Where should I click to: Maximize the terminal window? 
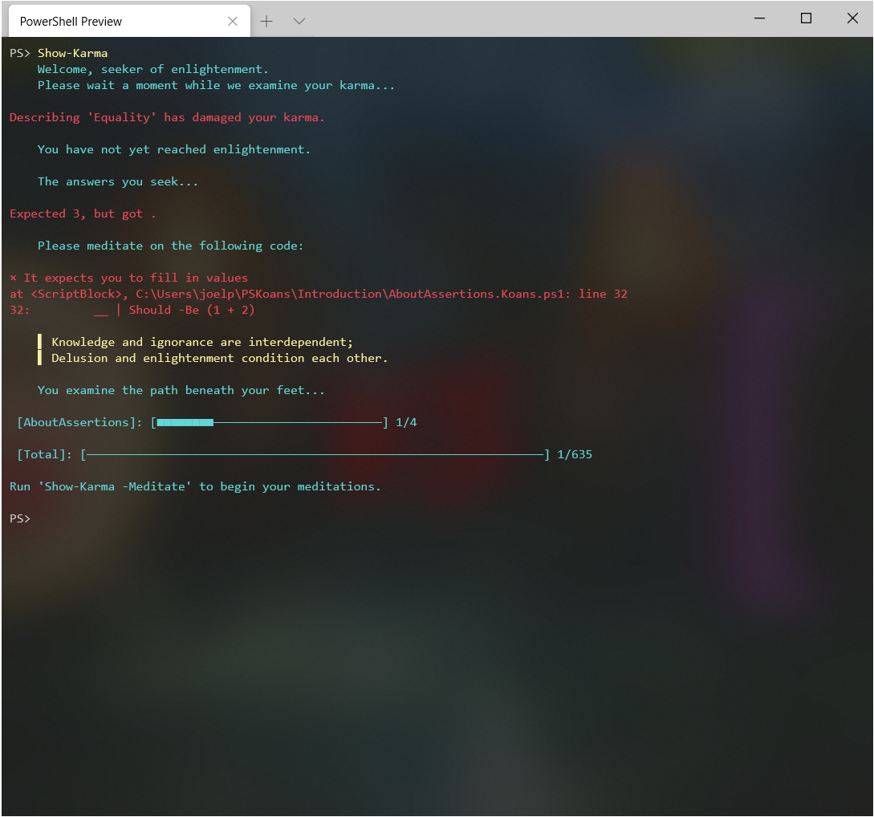806,18
